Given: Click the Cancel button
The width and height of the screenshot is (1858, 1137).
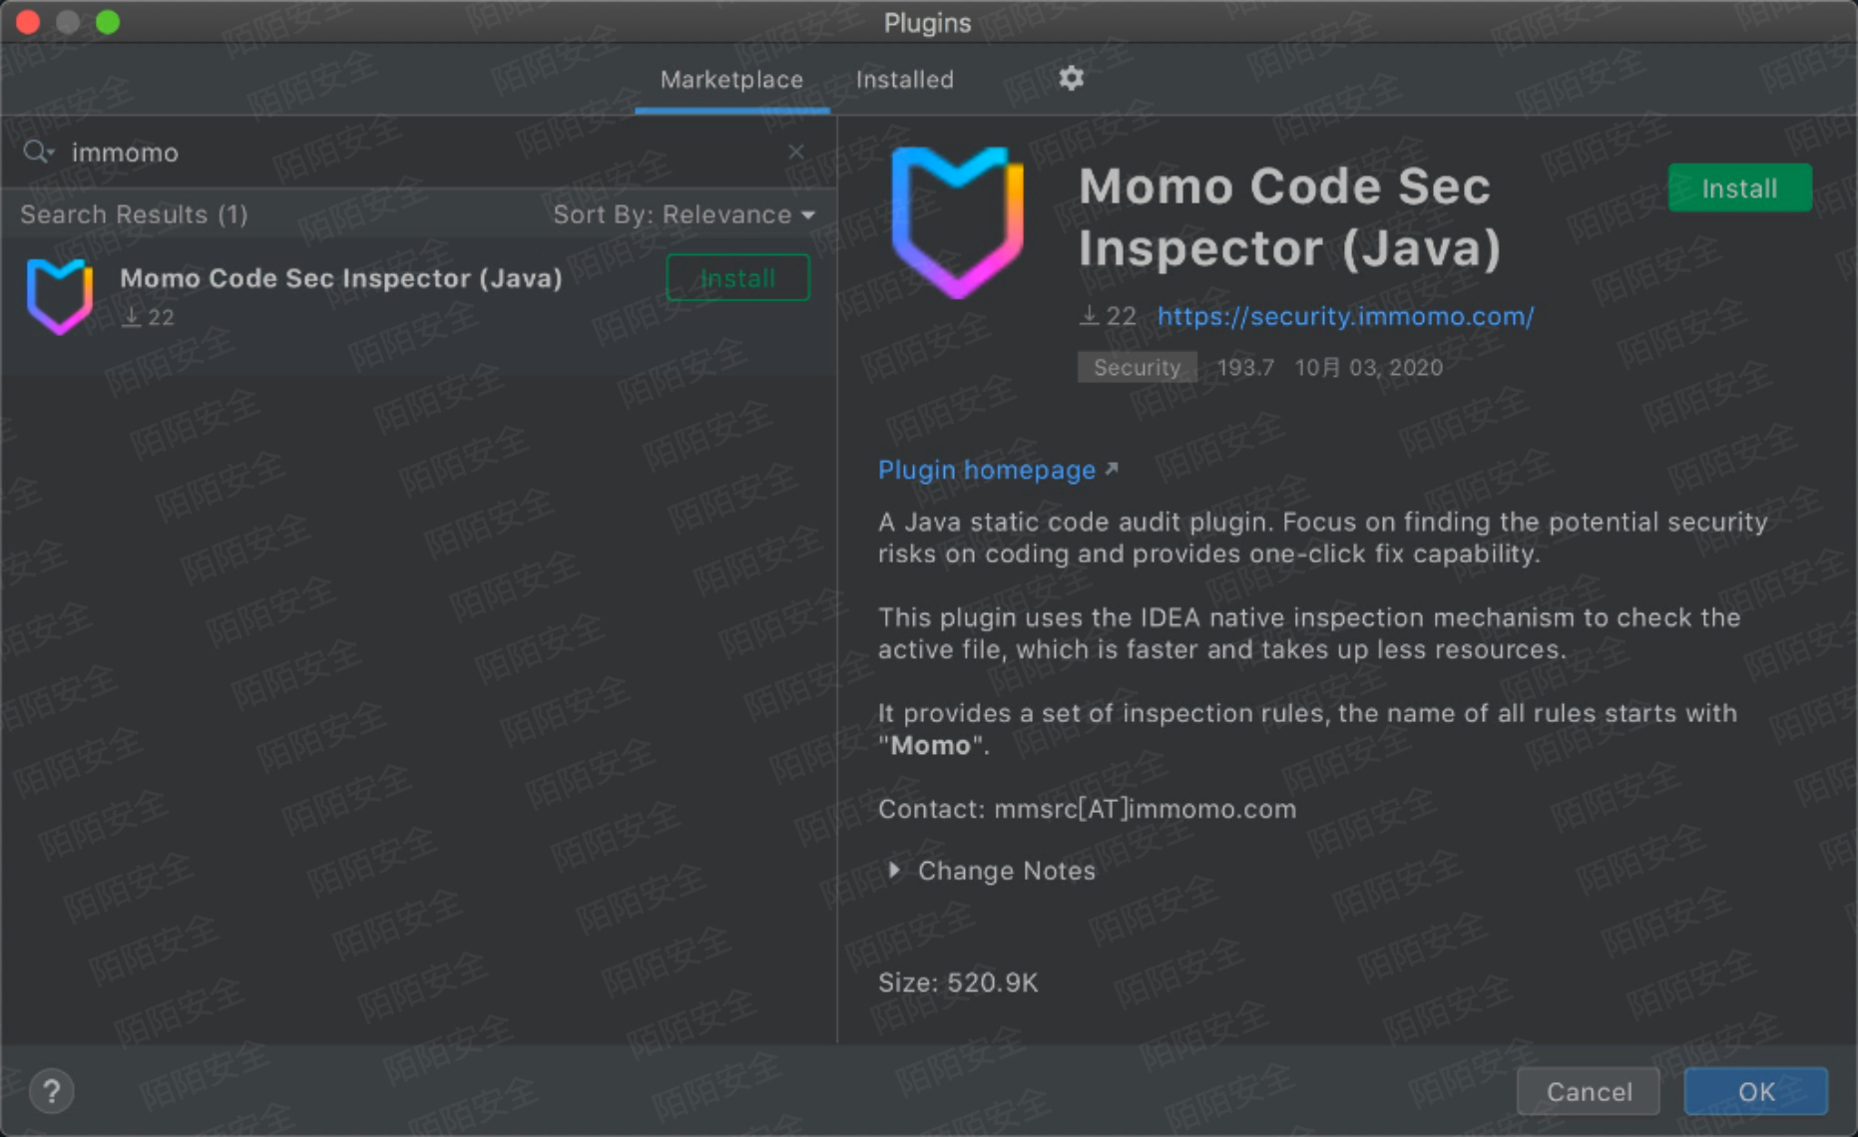Looking at the screenshot, I should point(1589,1091).
